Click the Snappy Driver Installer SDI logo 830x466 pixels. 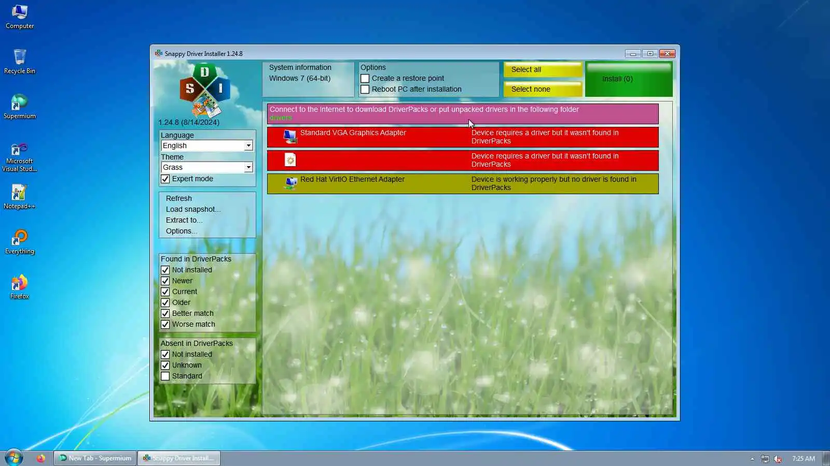(205, 91)
